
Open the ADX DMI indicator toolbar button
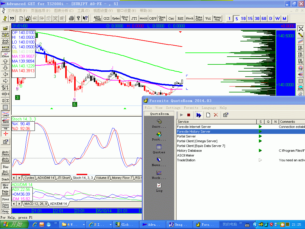click(x=97, y=18)
